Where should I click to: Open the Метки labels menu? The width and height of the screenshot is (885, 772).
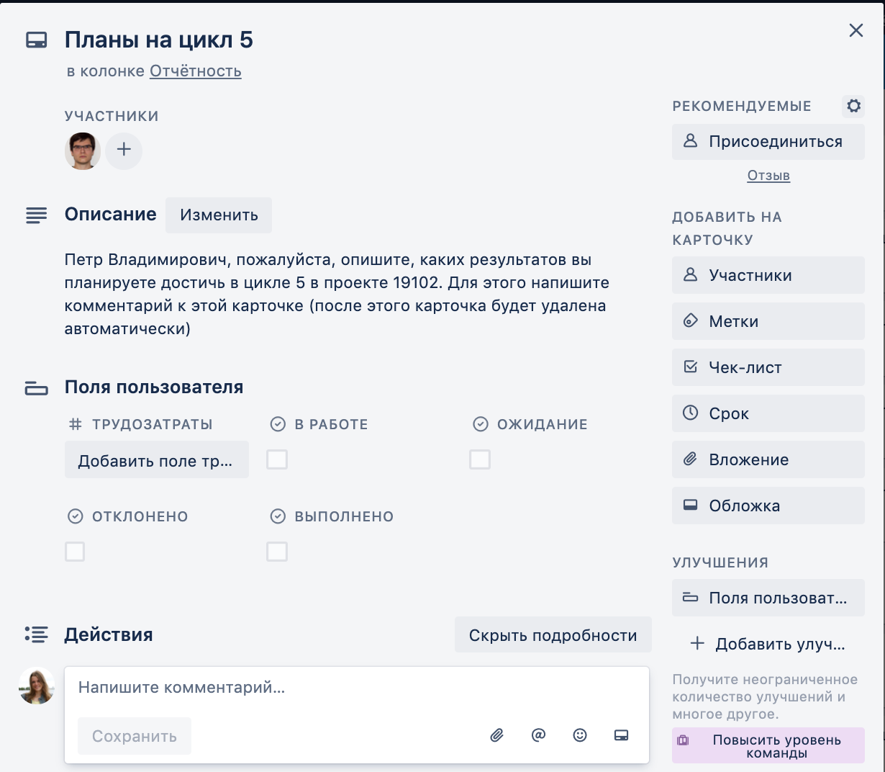point(768,321)
